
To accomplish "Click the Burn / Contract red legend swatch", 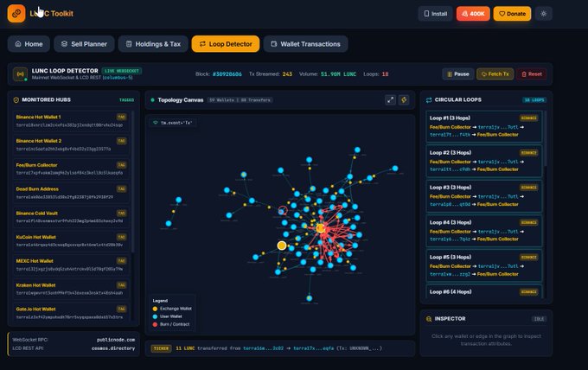I will (x=155, y=324).
